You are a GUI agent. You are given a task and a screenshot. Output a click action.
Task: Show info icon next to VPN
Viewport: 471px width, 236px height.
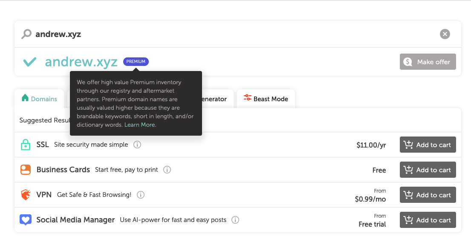click(x=141, y=195)
